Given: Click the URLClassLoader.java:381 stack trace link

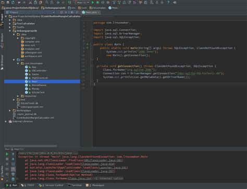Looking at the screenshot, I should [103, 160].
